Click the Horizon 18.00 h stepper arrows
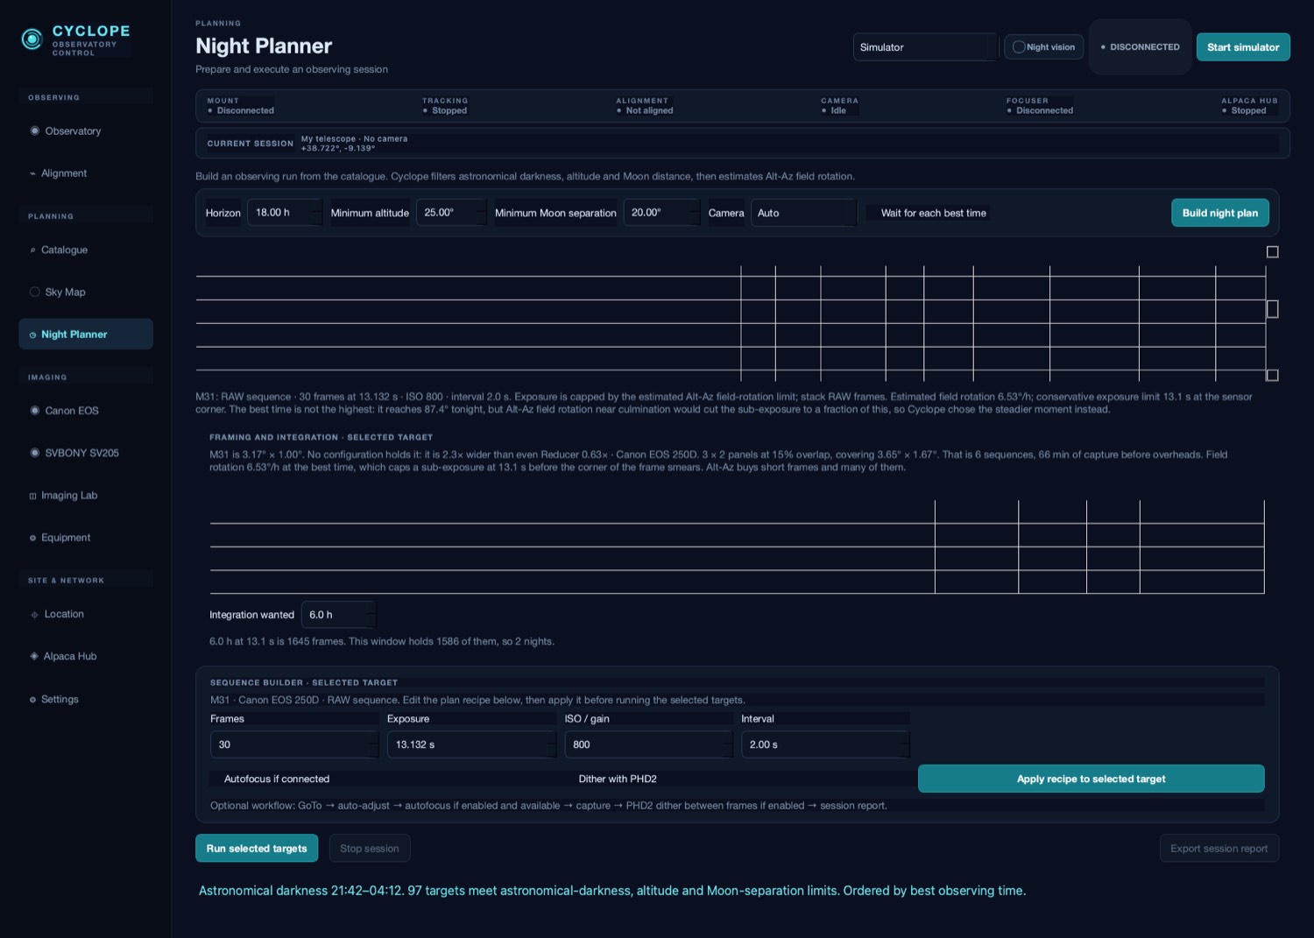 coord(316,213)
